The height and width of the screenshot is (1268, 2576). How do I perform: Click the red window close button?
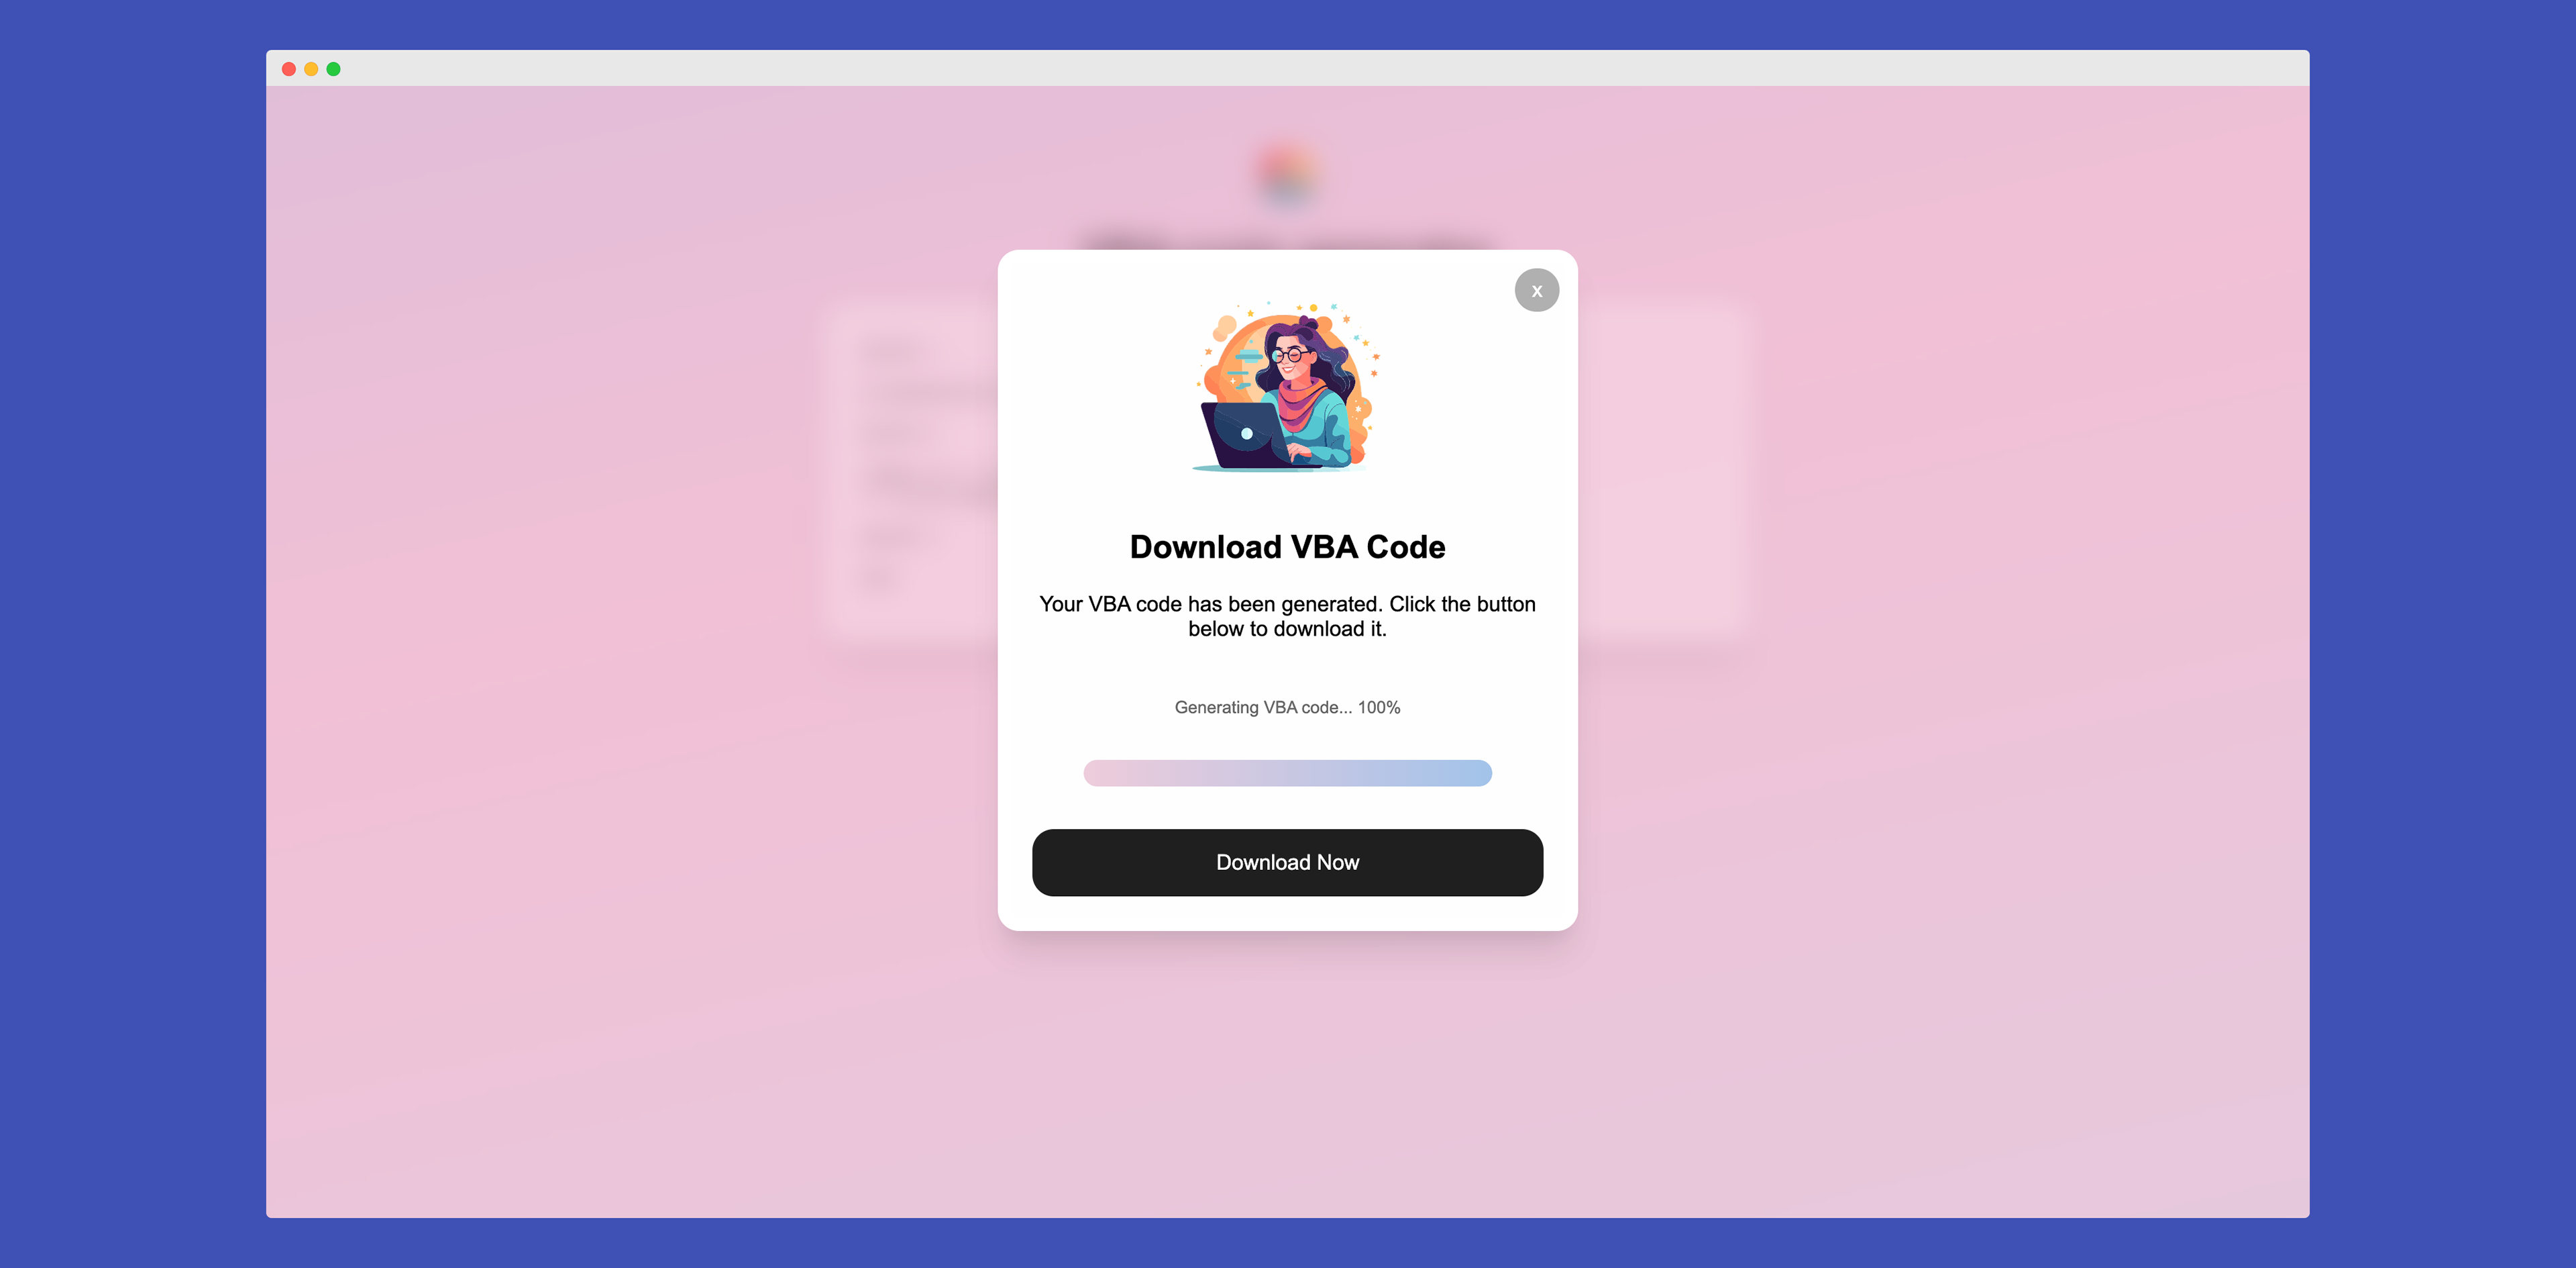(289, 69)
